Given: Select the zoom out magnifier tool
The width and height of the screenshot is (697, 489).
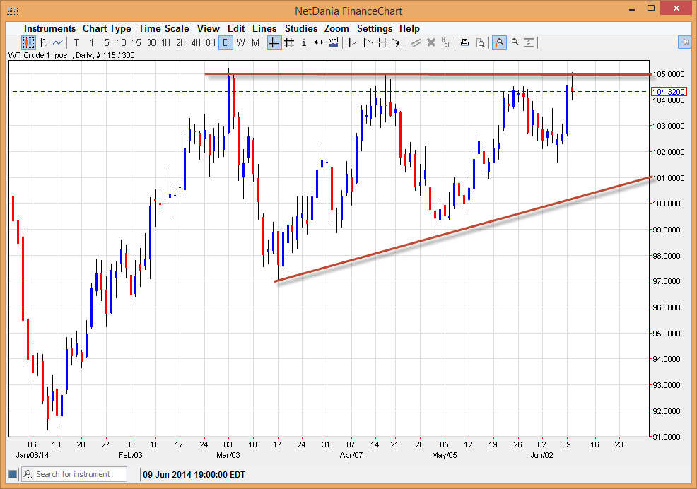Looking at the screenshot, I should coord(514,42).
